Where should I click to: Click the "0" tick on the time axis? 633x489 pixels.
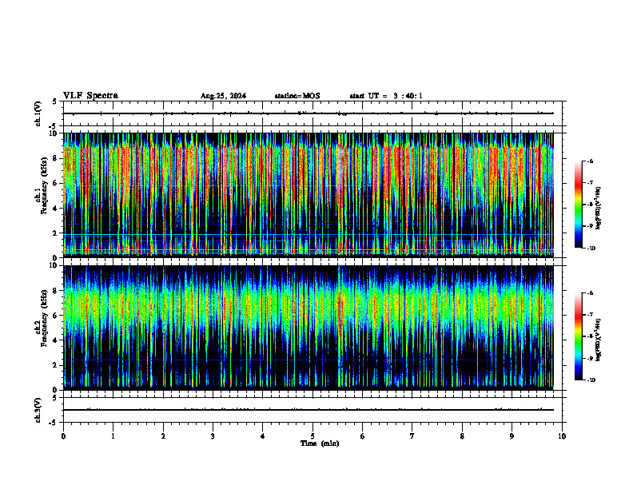(63, 436)
